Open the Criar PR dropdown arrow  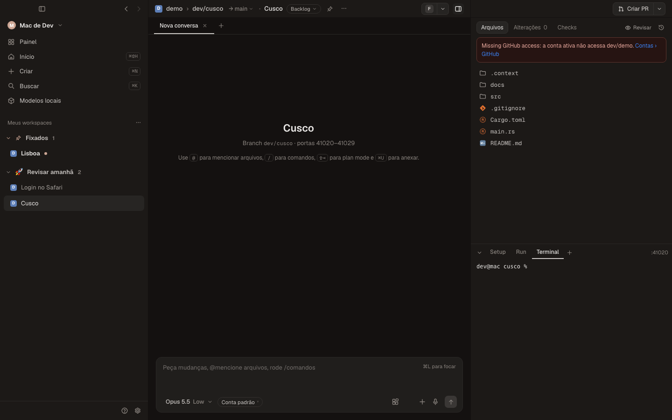(x=659, y=9)
